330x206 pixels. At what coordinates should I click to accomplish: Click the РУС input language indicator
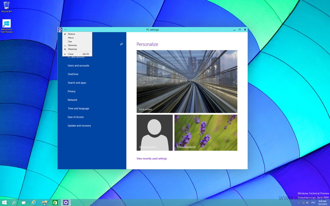point(313,203)
